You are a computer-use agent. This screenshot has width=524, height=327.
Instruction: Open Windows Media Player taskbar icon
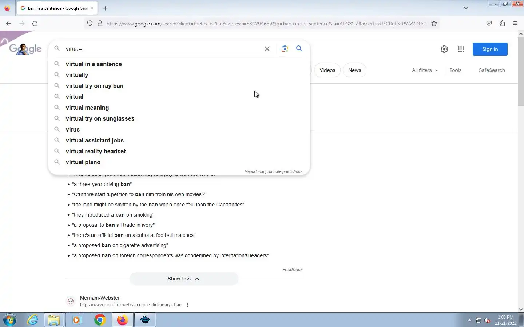pos(77,320)
